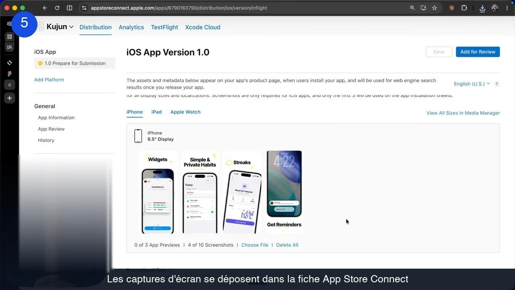Click the Choose File link

coord(255,245)
